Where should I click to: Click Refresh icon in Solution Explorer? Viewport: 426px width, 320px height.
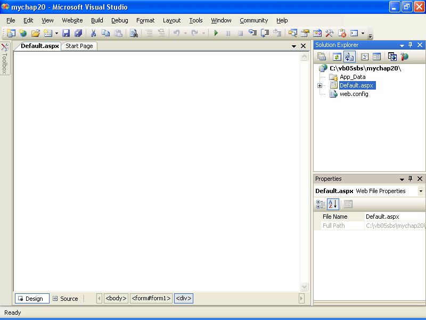337,57
